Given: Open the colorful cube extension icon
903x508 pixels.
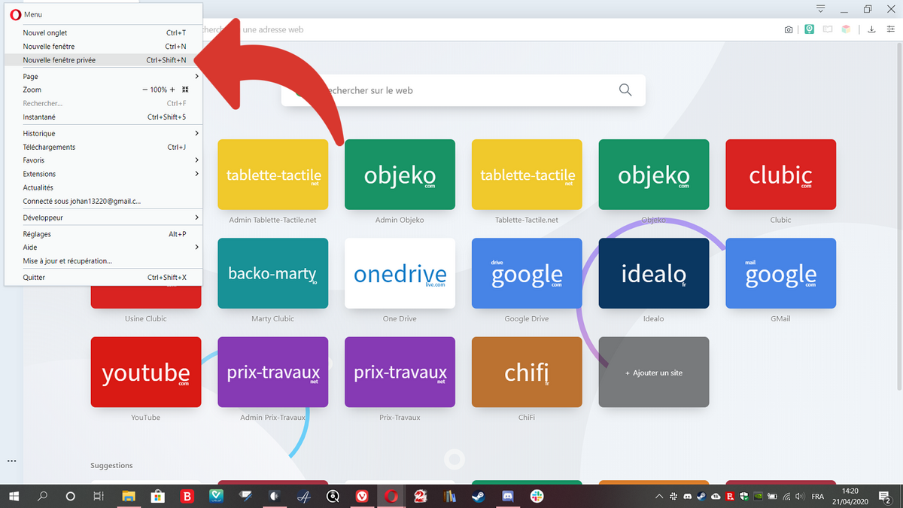Looking at the screenshot, I should pos(846,30).
